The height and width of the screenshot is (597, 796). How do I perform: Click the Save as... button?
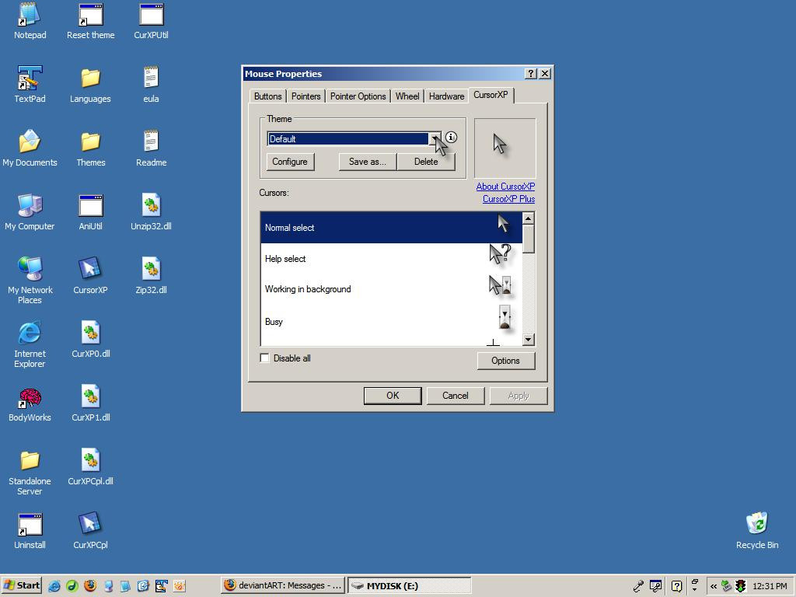368,162
